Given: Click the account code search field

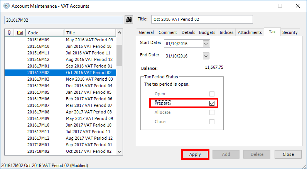Looking at the screenshot, I should tap(64, 20).
